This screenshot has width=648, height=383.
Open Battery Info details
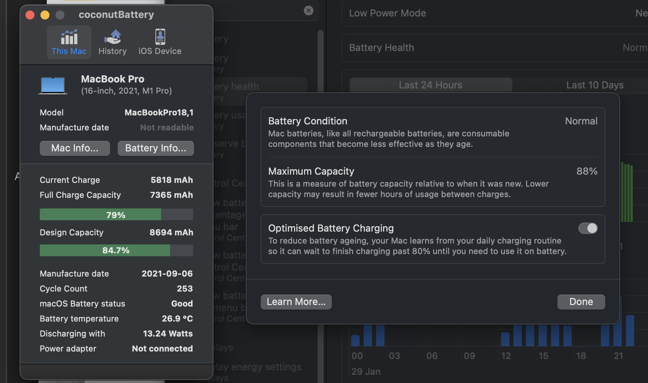156,148
